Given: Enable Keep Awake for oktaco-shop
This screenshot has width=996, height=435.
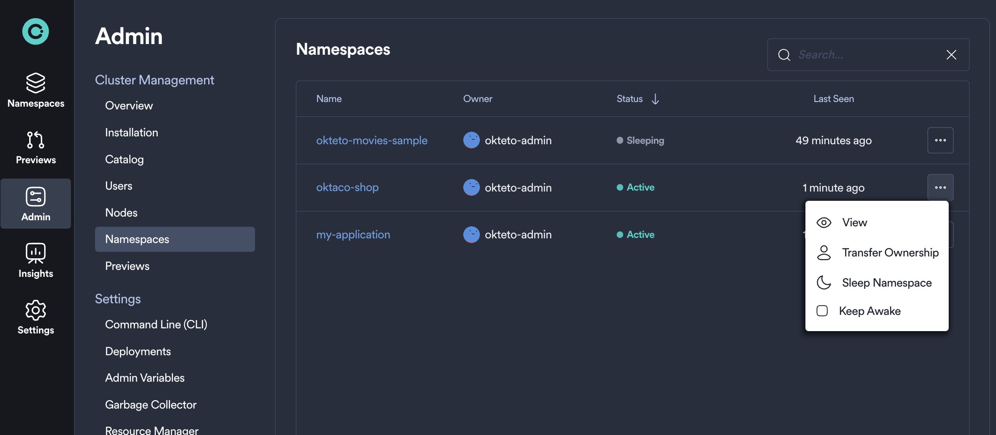Looking at the screenshot, I should [x=869, y=311].
